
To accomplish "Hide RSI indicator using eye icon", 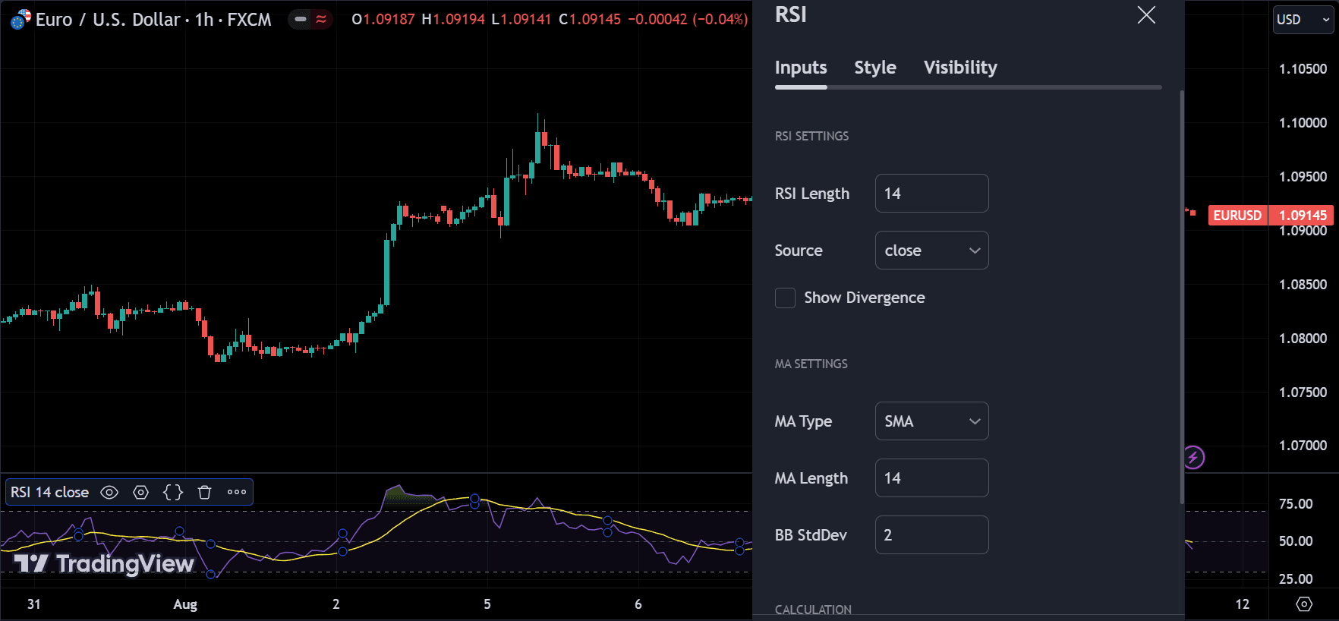I will click(x=109, y=493).
